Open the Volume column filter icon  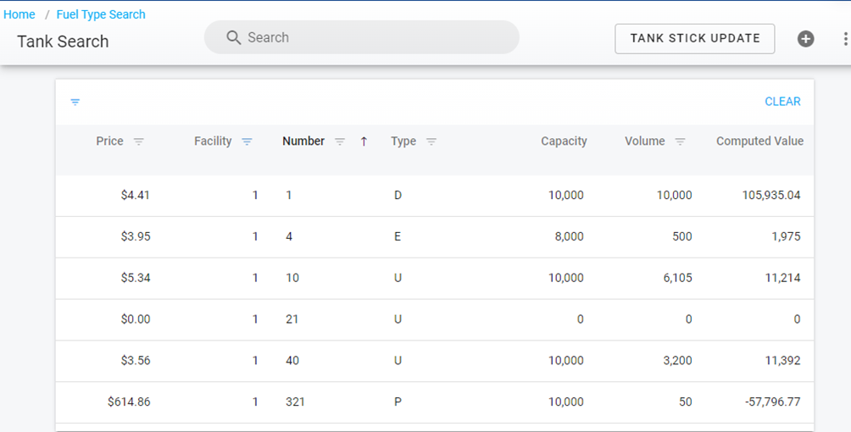[680, 141]
